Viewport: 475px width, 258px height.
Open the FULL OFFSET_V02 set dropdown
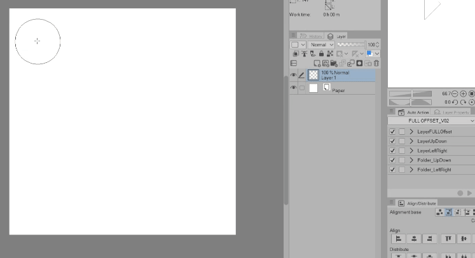click(x=431, y=121)
